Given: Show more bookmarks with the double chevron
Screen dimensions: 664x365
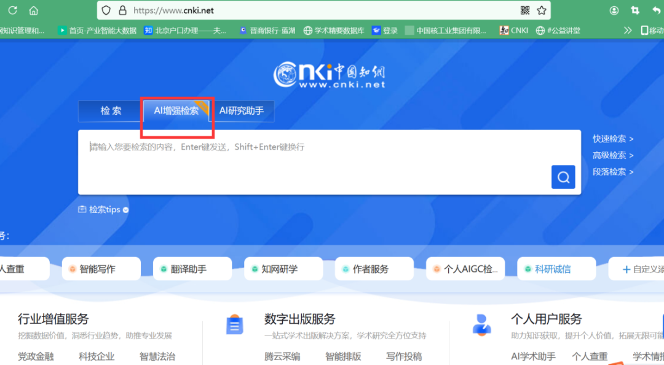Looking at the screenshot, I should pos(628,31).
